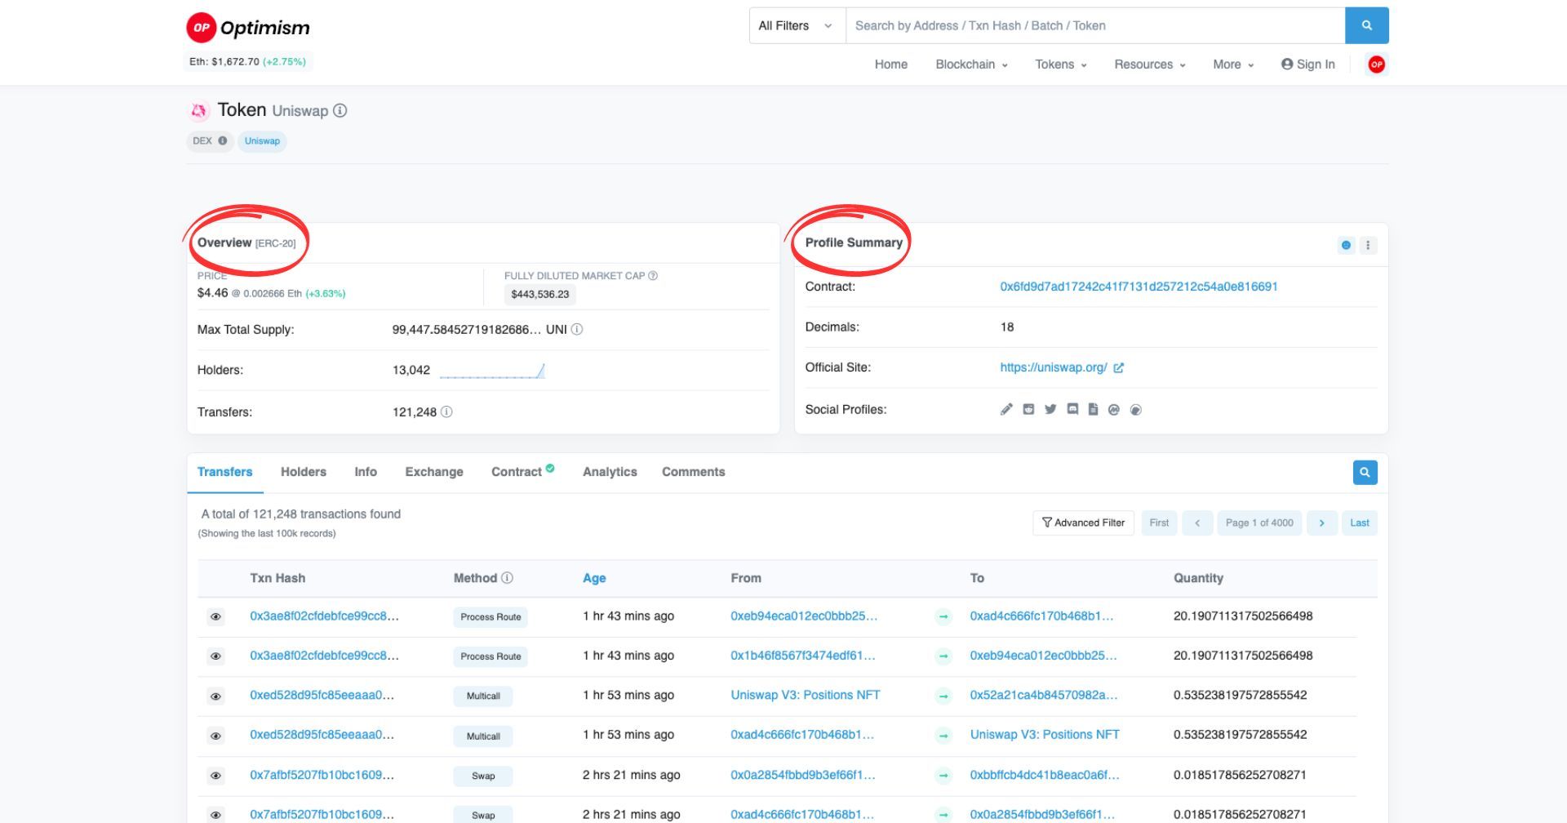Screen dimensions: 1567x823
Task: Open 0xeb94eca012ec0bbb25 From address in first row
Action: tap(804, 616)
